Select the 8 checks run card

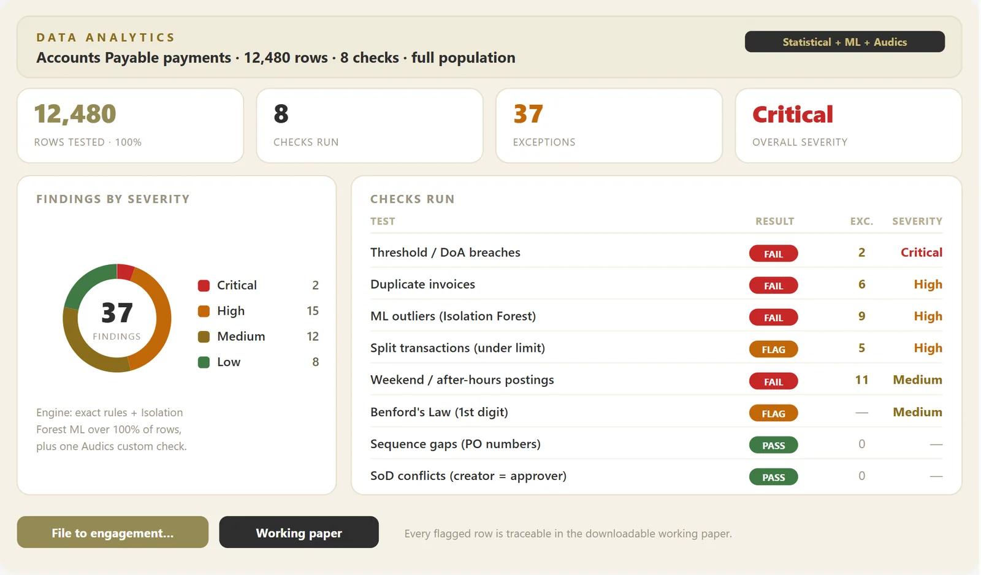pyautogui.click(x=370, y=126)
